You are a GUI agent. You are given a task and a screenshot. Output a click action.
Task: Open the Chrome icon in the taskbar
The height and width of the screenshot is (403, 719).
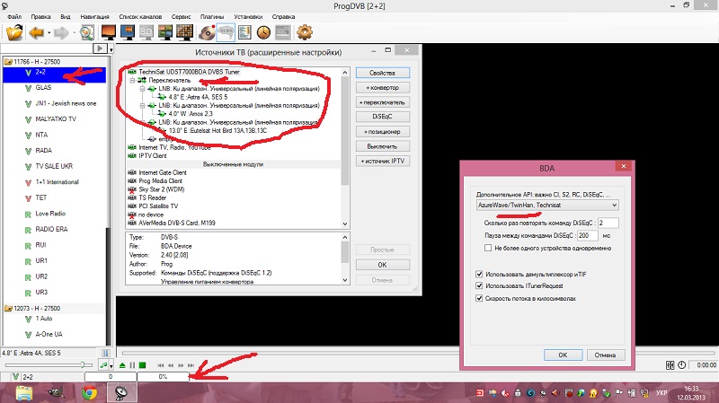pyautogui.click(x=90, y=391)
